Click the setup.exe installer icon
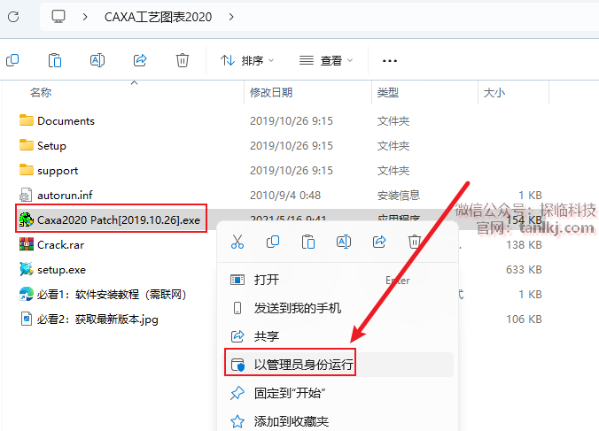The width and height of the screenshot is (599, 431). click(27, 269)
